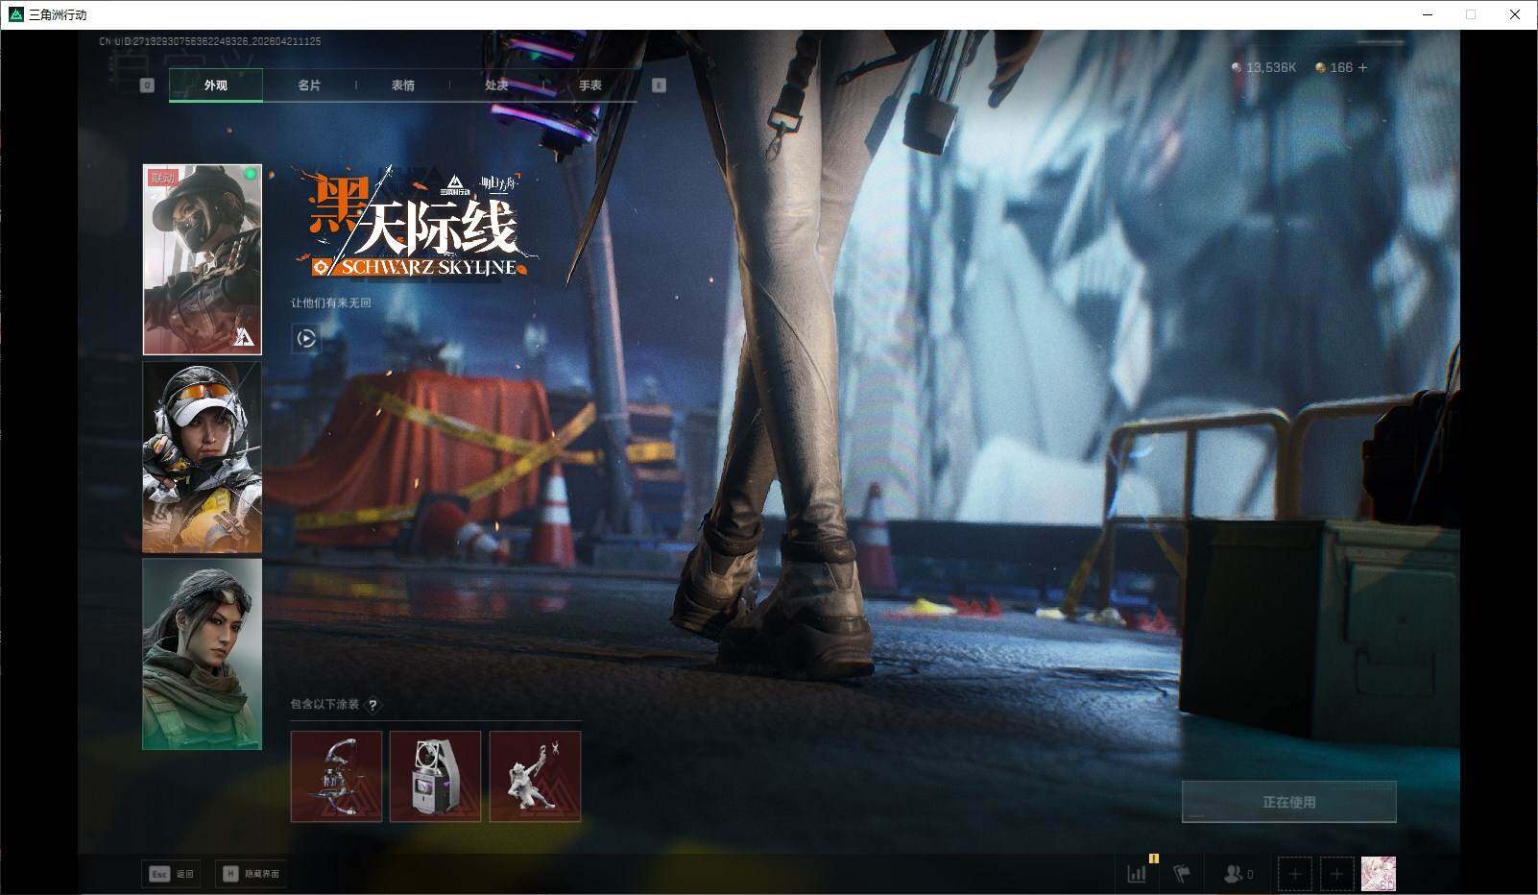
Task: Preview the bow weapon skin item
Action: point(336,776)
